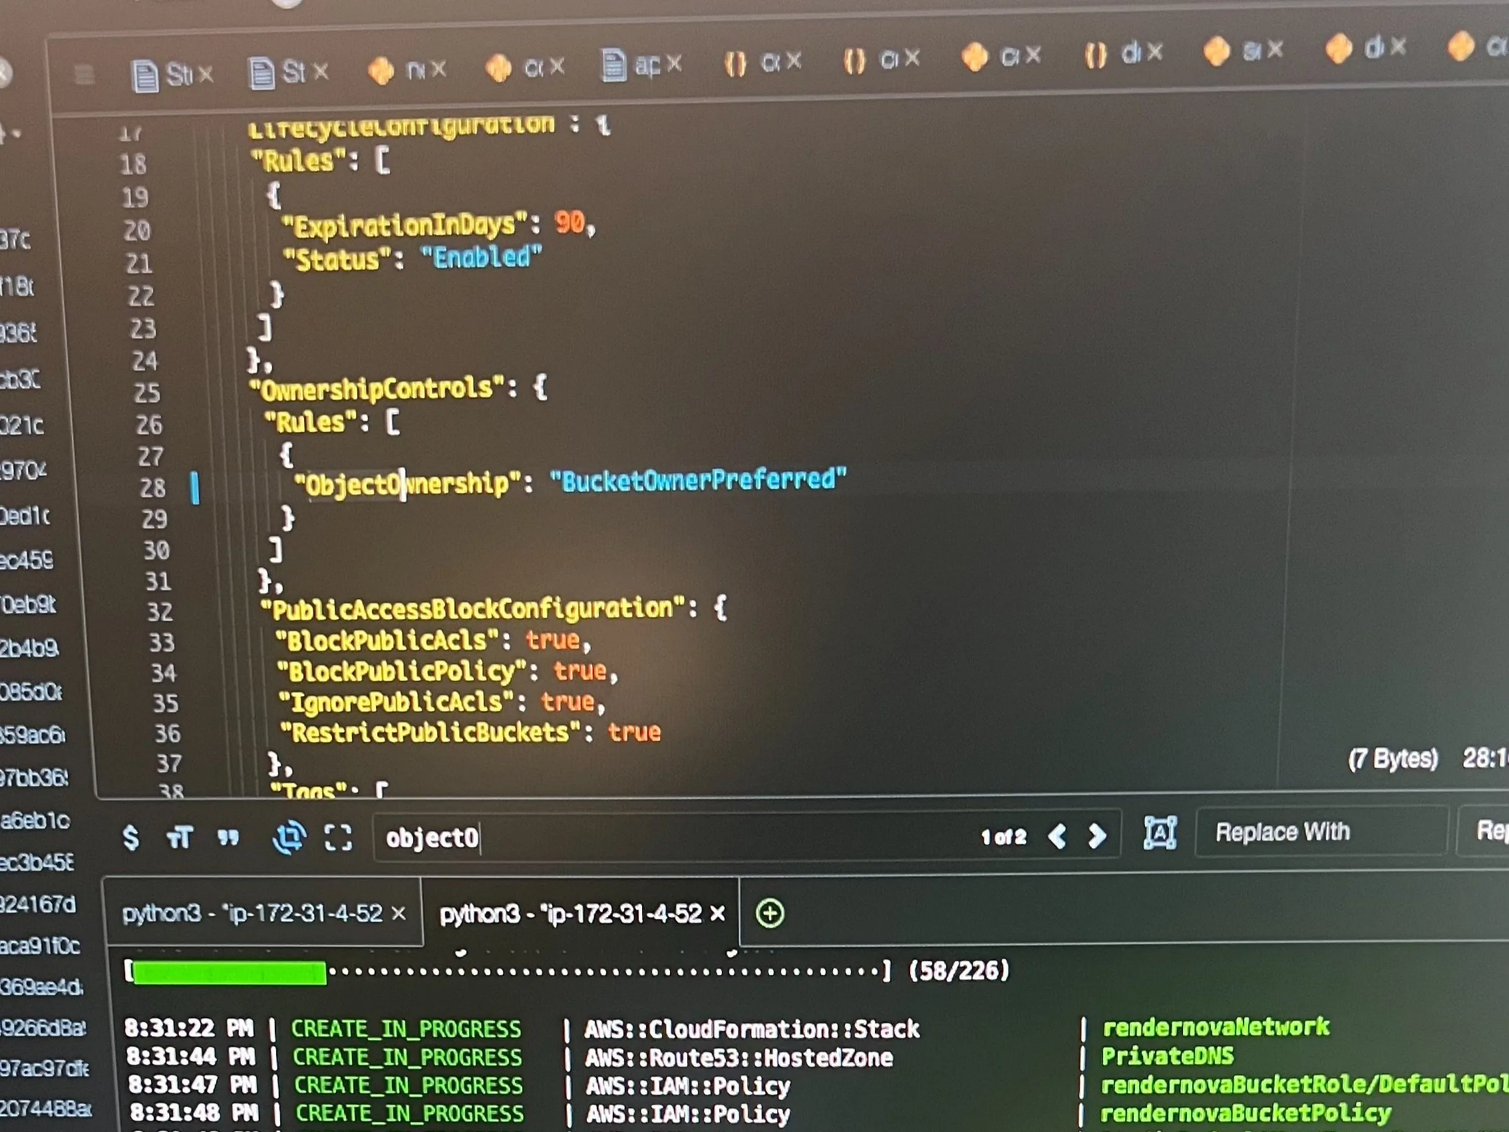Switch to the orange 'n' file tab

tap(397, 70)
